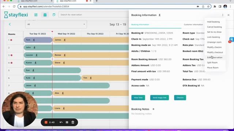Select Cancel booking from the menu

click(x=214, y=27)
